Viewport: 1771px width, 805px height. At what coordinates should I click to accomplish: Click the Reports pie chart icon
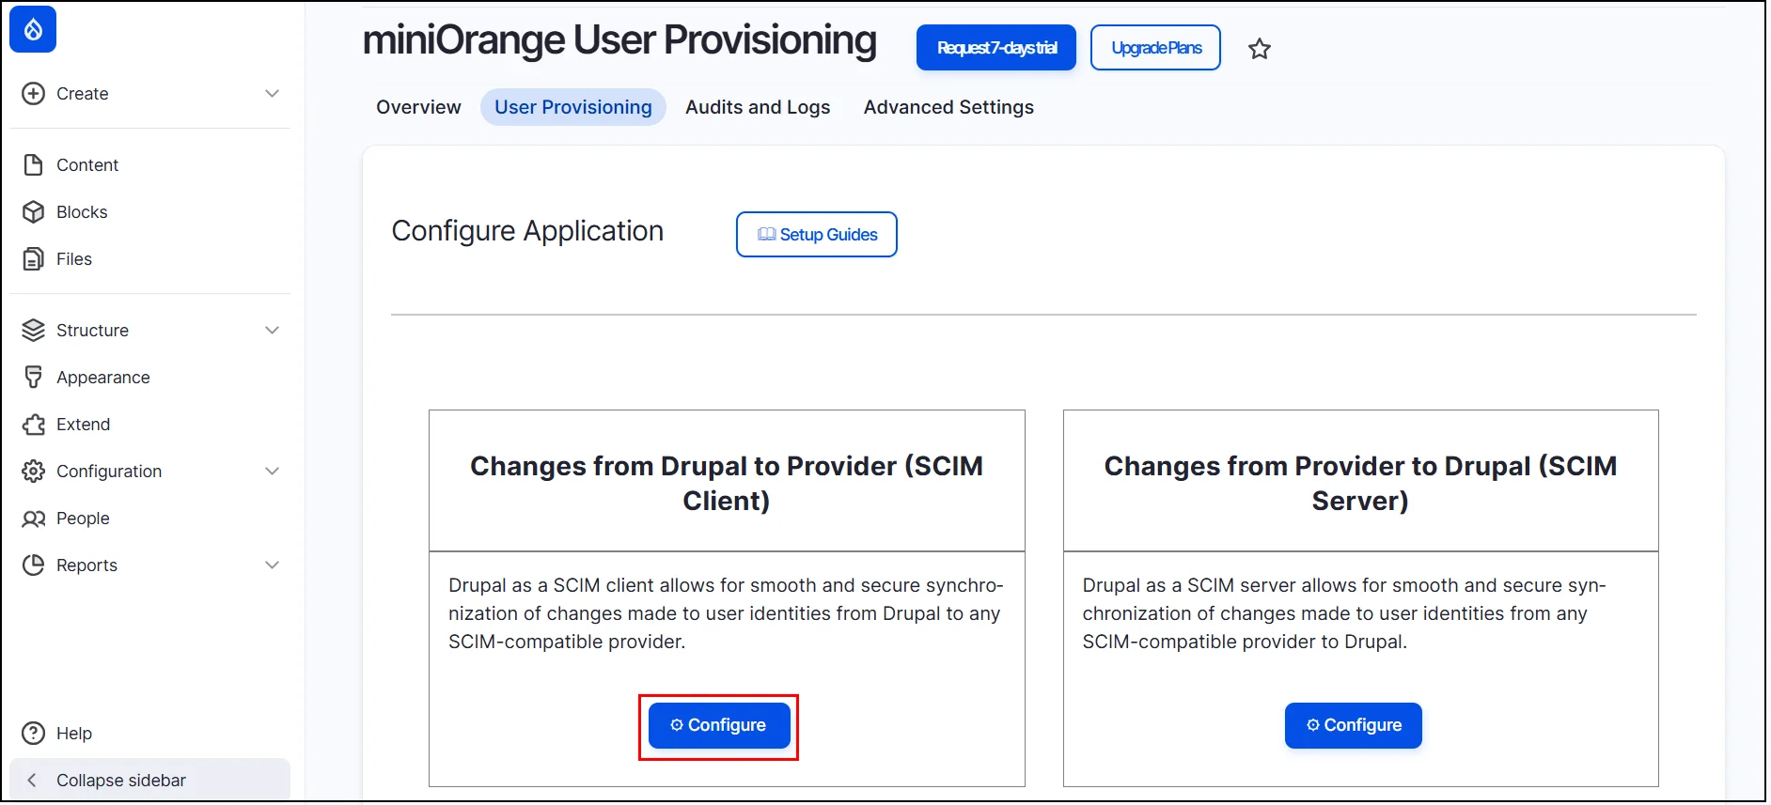(33, 565)
